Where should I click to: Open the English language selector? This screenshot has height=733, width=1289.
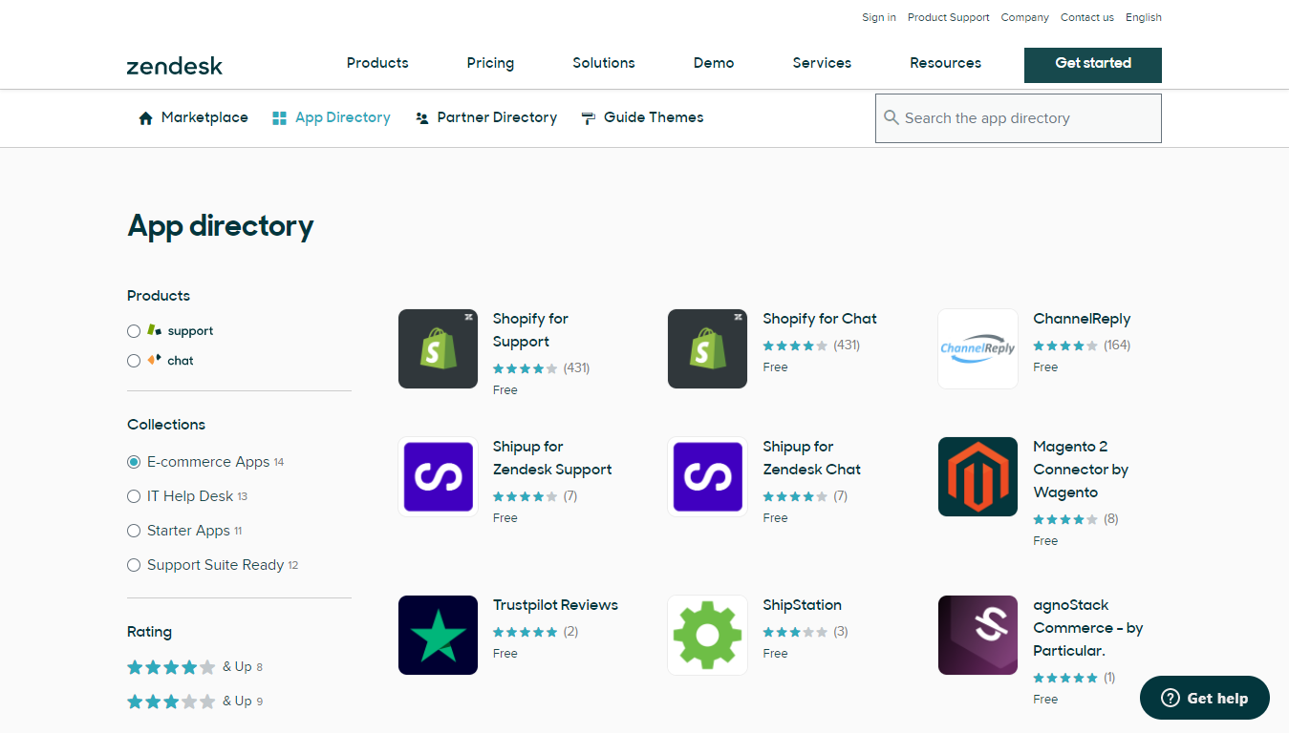click(1144, 17)
